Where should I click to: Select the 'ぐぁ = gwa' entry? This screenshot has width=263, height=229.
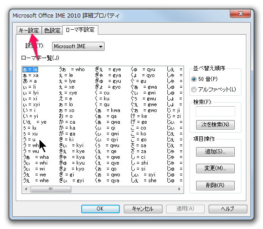pyautogui.click(x=144, y=87)
